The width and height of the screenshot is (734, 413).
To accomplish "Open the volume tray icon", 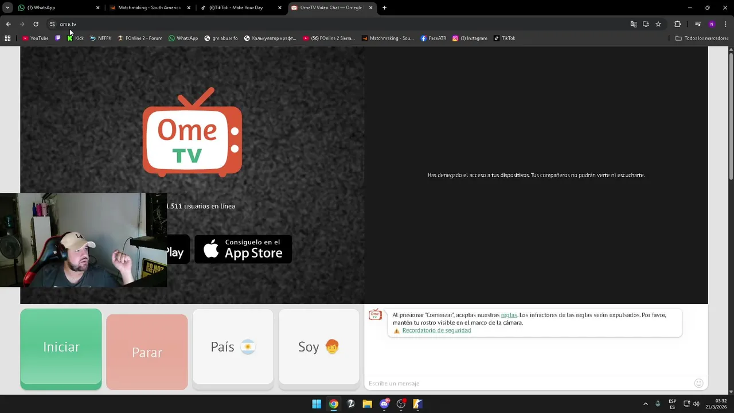I will tap(696, 404).
